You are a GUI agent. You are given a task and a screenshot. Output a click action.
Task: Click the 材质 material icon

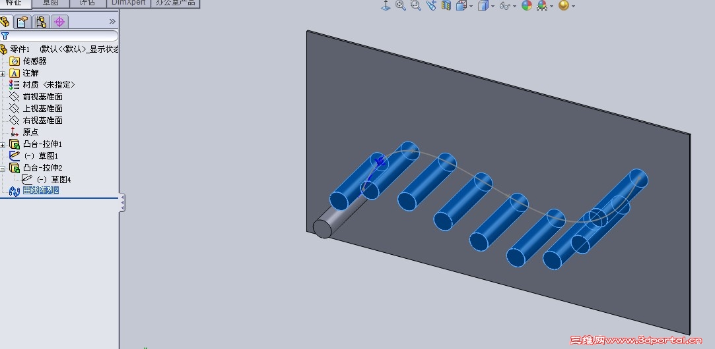tap(14, 85)
